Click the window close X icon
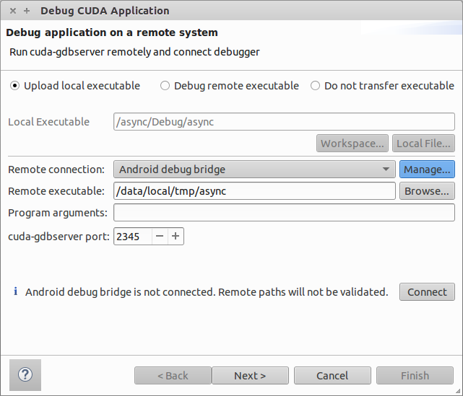 coord(12,11)
